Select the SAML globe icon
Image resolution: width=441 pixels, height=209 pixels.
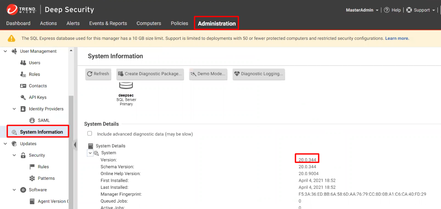pos(32,120)
